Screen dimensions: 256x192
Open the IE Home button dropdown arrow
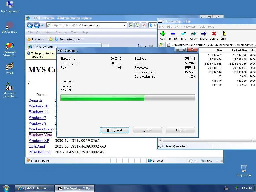[145, 46]
